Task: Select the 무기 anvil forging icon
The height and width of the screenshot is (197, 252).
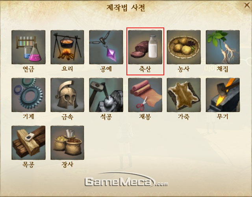Action: click(223, 95)
